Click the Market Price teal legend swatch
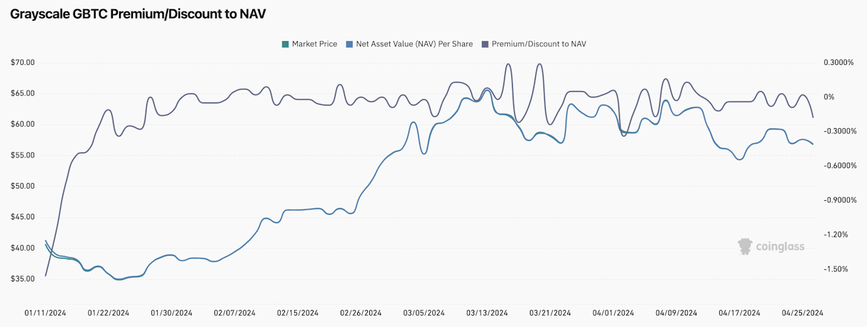Viewport: 867px width, 327px height. click(286, 44)
